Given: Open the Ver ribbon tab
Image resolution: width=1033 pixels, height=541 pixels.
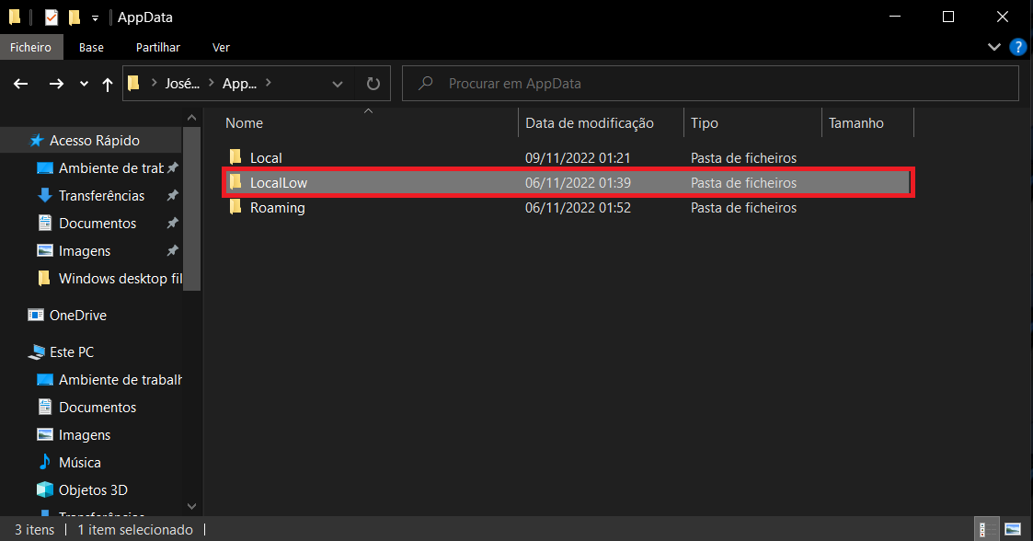Looking at the screenshot, I should [221, 47].
